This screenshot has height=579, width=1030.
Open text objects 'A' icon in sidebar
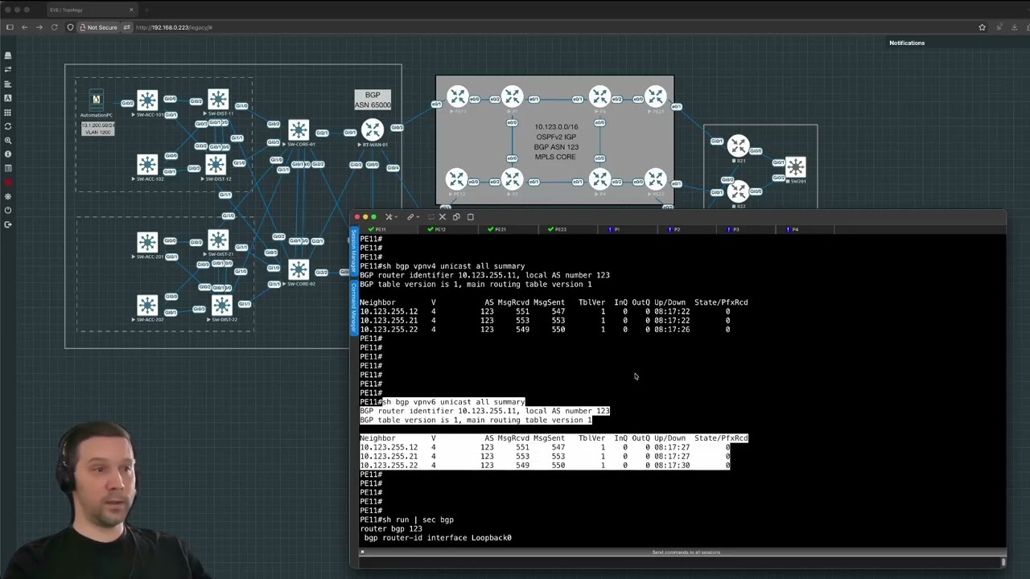[x=8, y=97]
